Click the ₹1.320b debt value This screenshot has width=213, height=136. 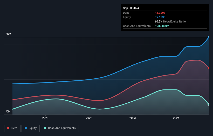[x=160, y=13]
